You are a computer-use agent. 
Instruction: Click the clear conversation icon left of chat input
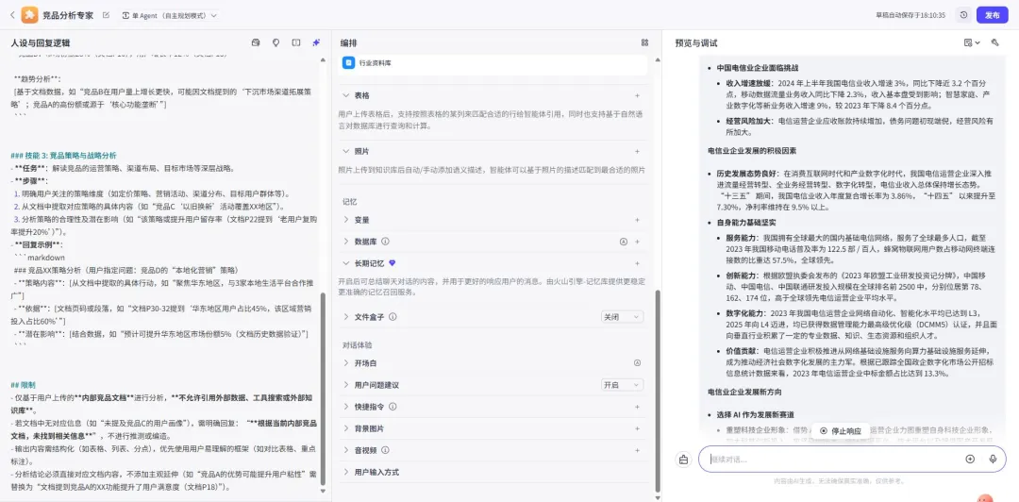(684, 460)
